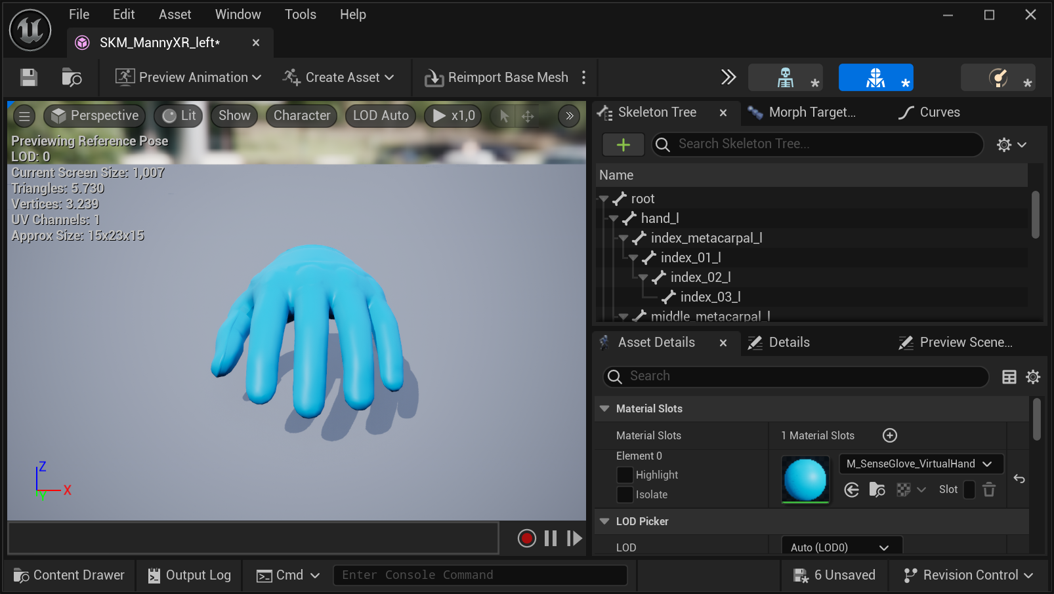This screenshot has height=594, width=1054.
Task: Open the Animation editing mode icon
Action: [997, 77]
